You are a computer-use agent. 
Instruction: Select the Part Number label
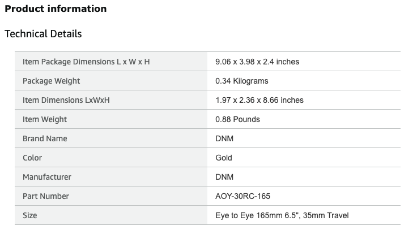click(46, 196)
